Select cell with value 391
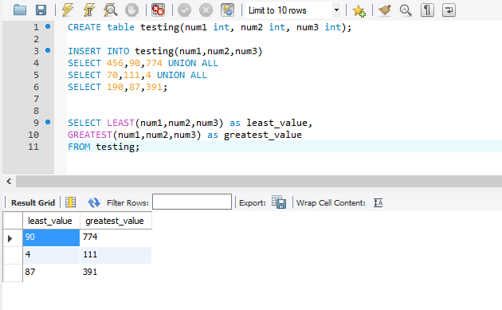 (x=116, y=273)
